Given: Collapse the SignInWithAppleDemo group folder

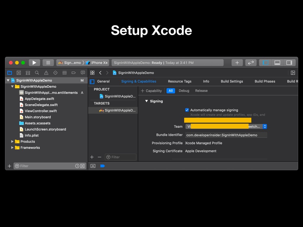Looking at the screenshot, I should tap(12, 87).
